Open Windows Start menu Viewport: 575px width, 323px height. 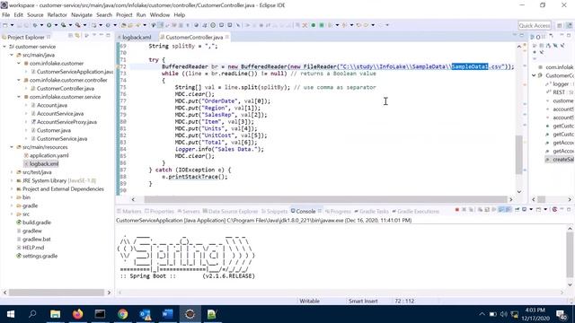click(x=11, y=314)
